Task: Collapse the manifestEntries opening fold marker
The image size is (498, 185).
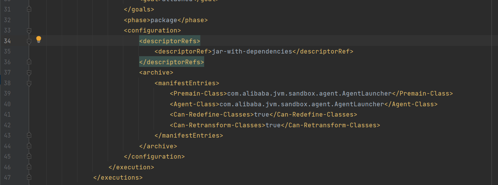Action: tap(29, 83)
